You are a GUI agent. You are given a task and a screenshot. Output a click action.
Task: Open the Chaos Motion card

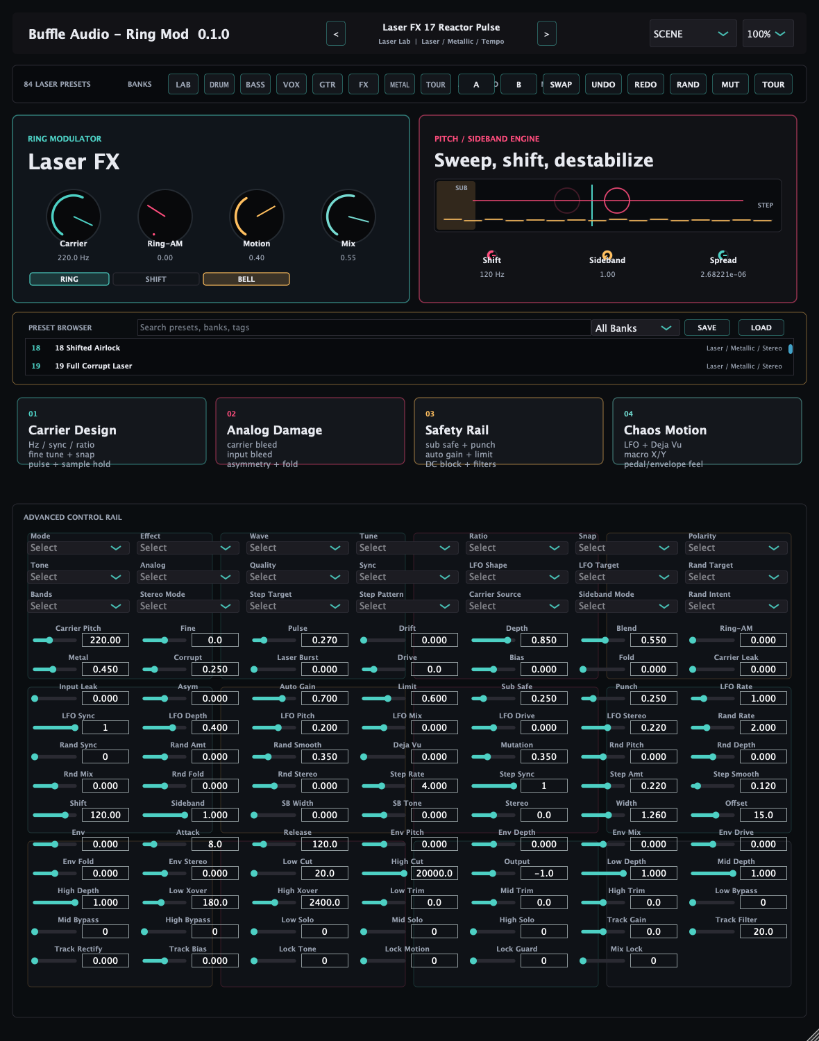707,431
